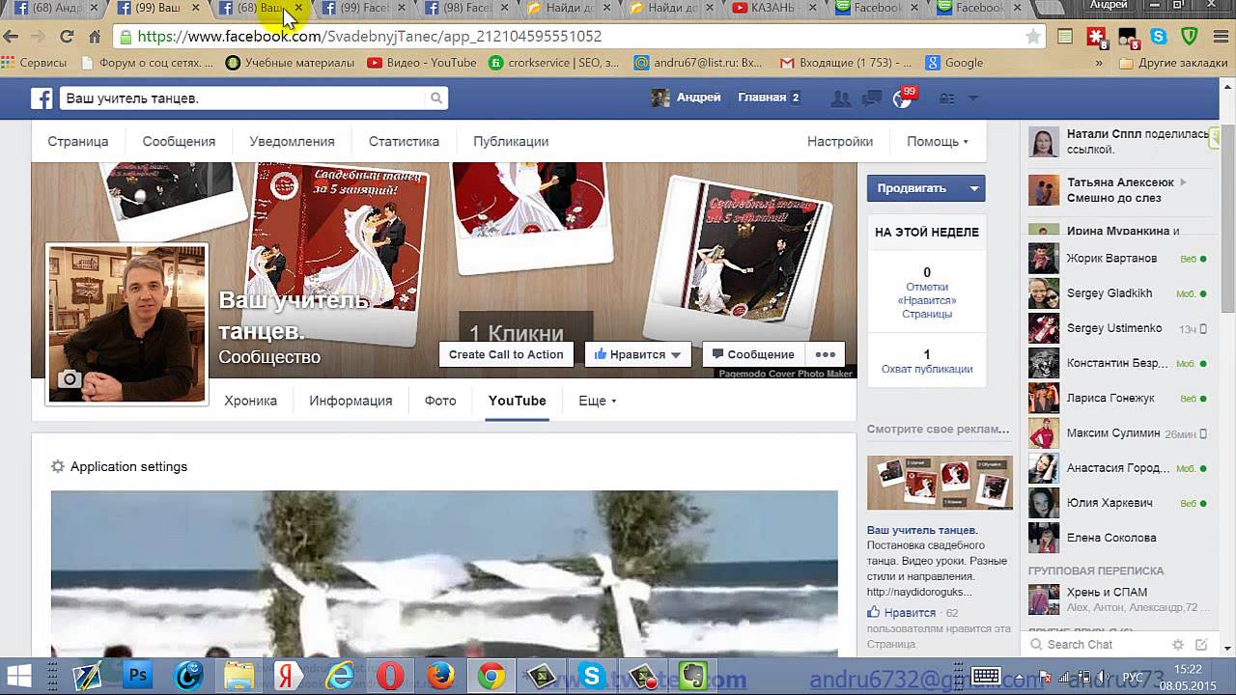This screenshot has height=695, width=1236.
Task: Open friend requests icon
Action: click(x=841, y=98)
